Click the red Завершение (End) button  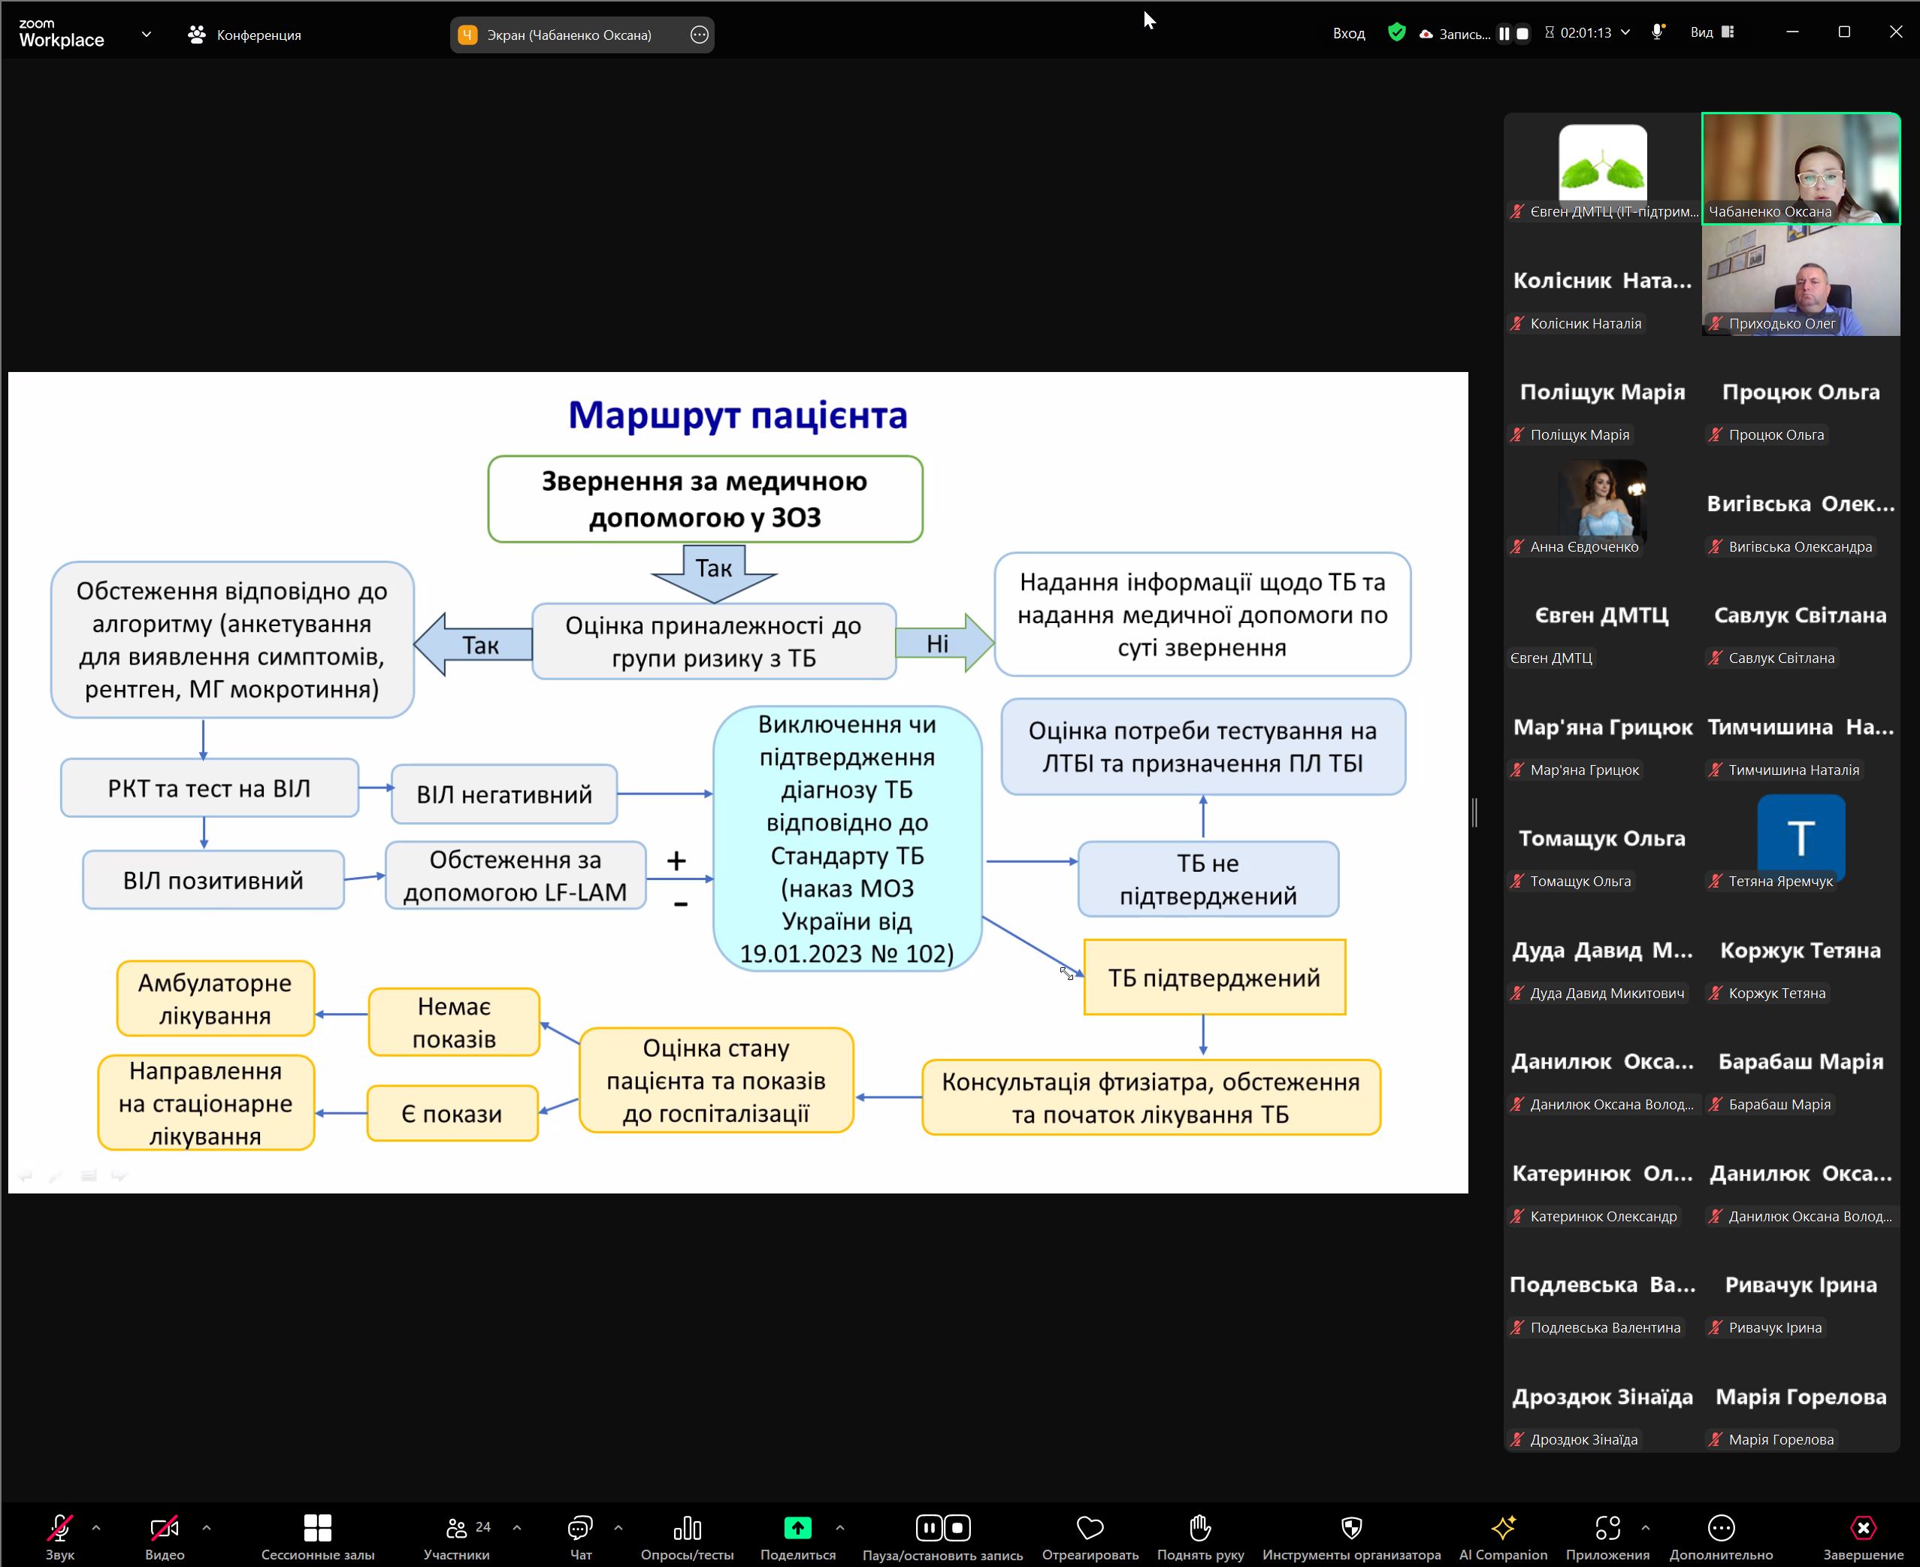pos(1862,1527)
